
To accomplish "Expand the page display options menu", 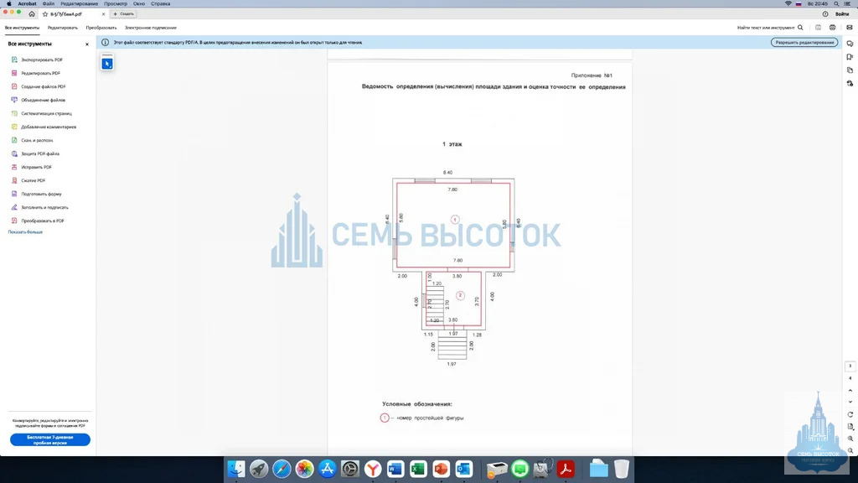I will click(850, 427).
